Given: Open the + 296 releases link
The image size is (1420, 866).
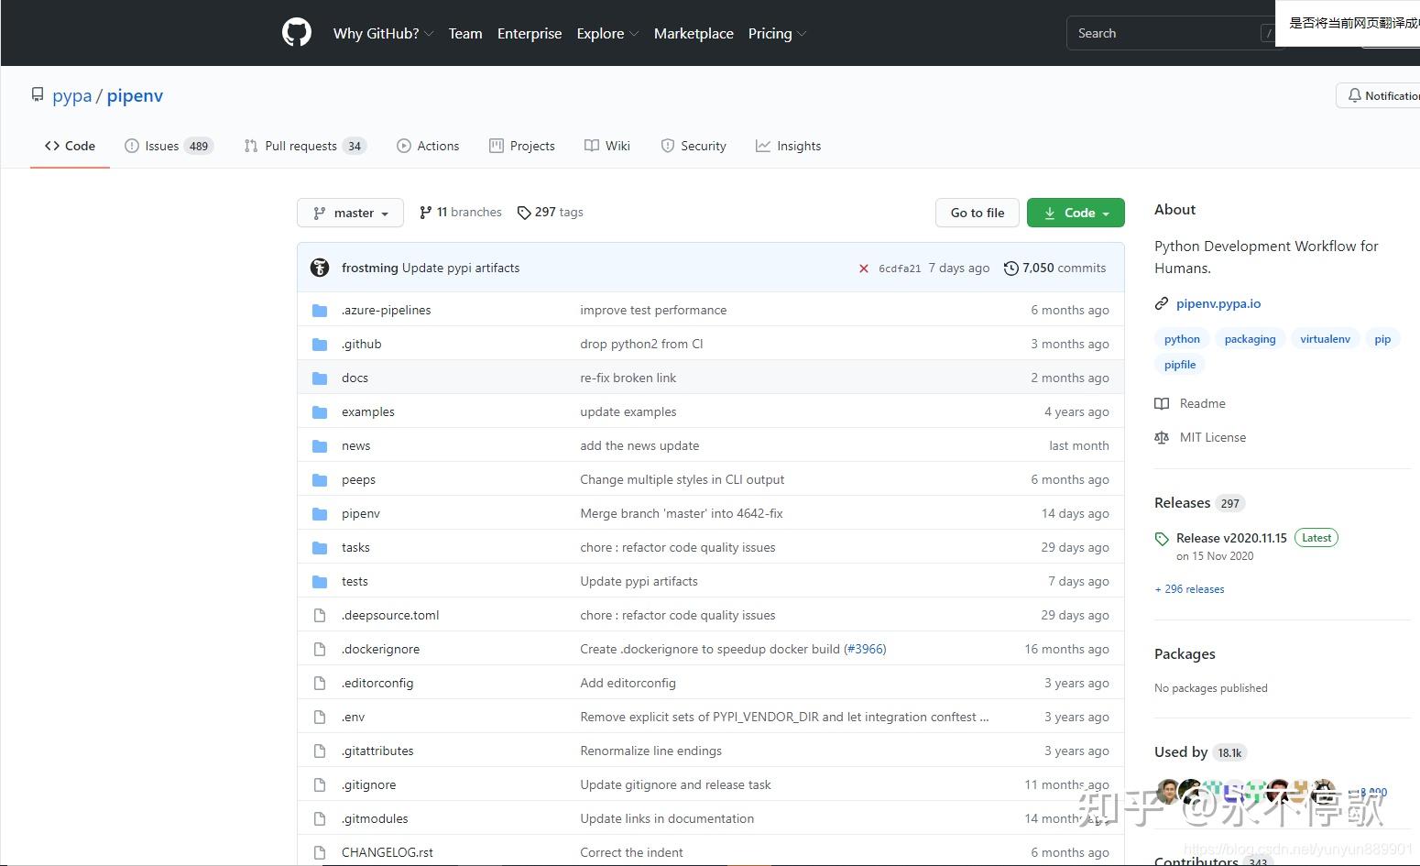Looking at the screenshot, I should point(1189,589).
